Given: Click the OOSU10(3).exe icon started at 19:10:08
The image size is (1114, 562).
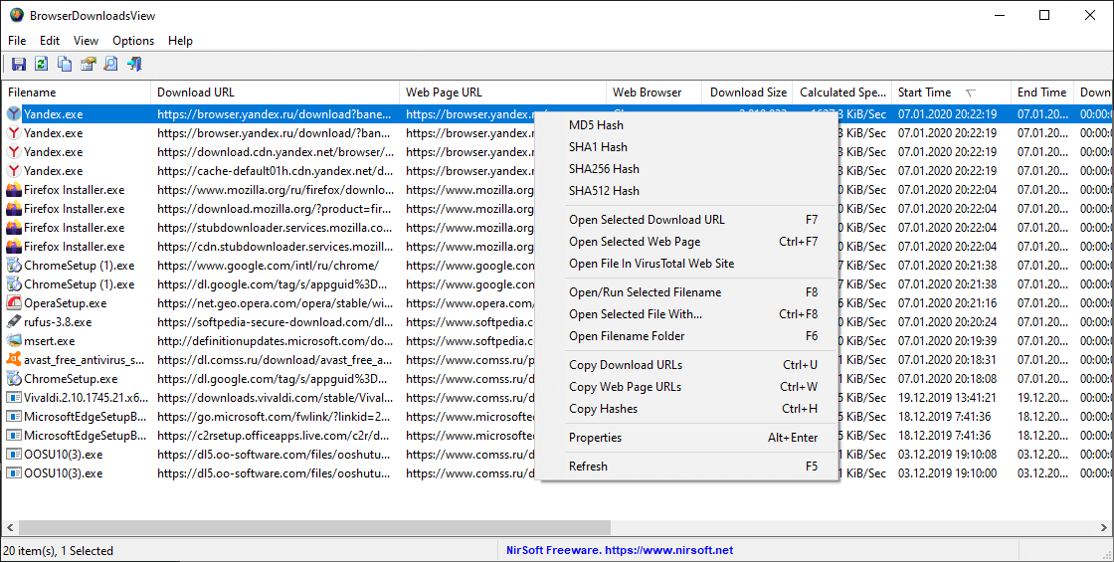Looking at the screenshot, I should coord(14,454).
